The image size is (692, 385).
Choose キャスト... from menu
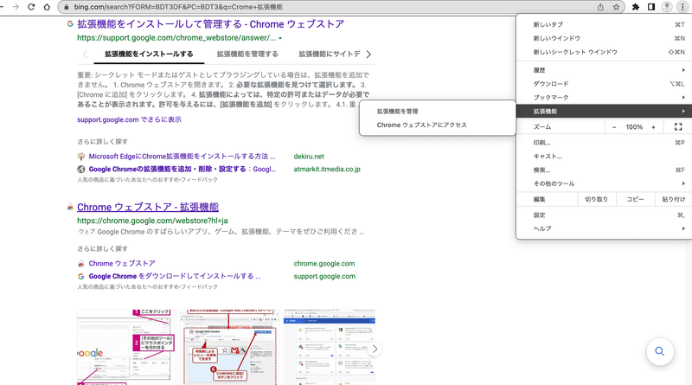click(x=604, y=157)
